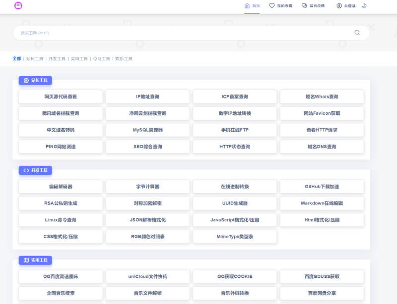Open IP地址查询 tool
The width and height of the screenshot is (397, 304).
tap(147, 97)
